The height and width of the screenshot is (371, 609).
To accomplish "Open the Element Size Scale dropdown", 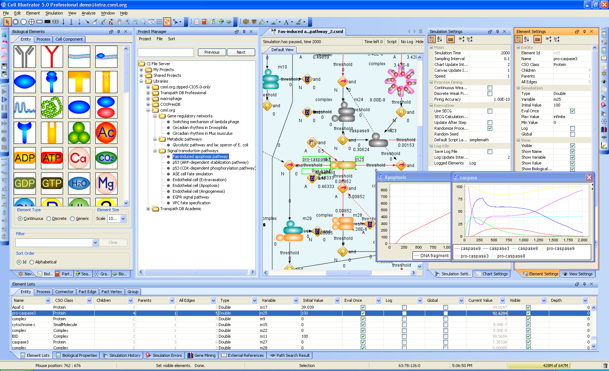I will point(123,219).
